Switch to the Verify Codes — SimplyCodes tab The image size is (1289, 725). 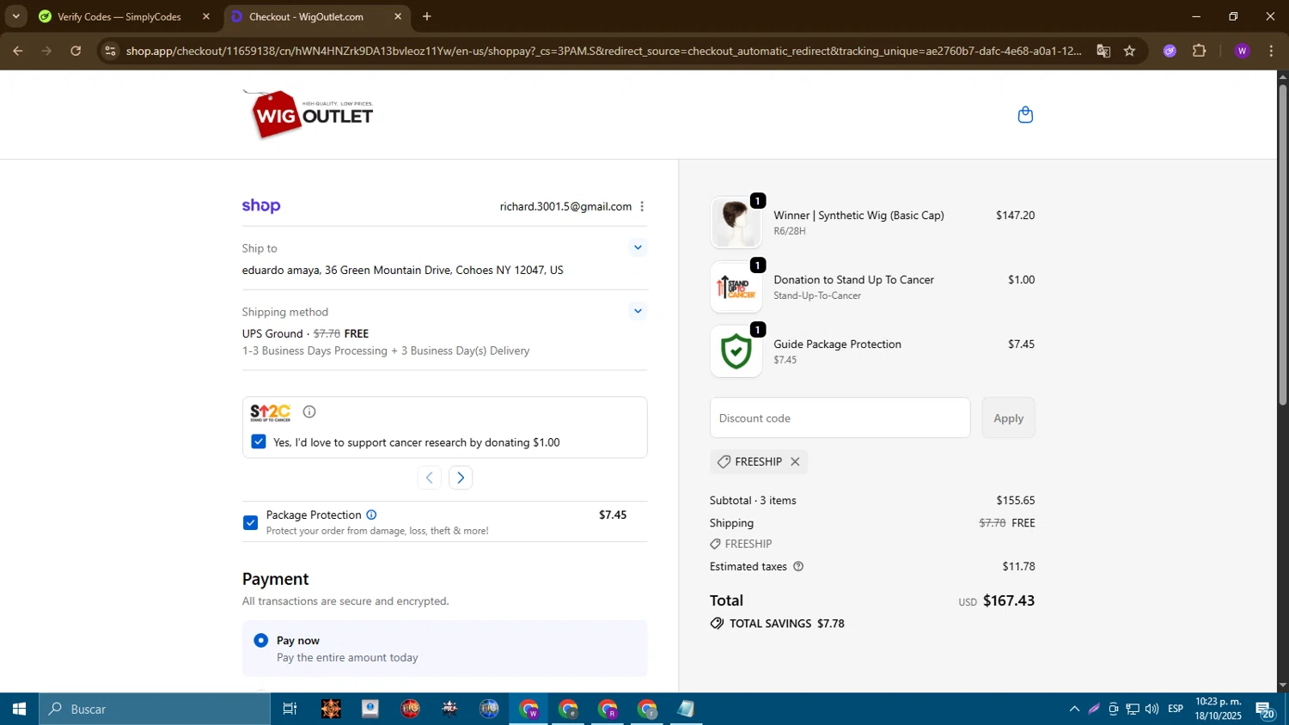pyautogui.click(x=124, y=16)
